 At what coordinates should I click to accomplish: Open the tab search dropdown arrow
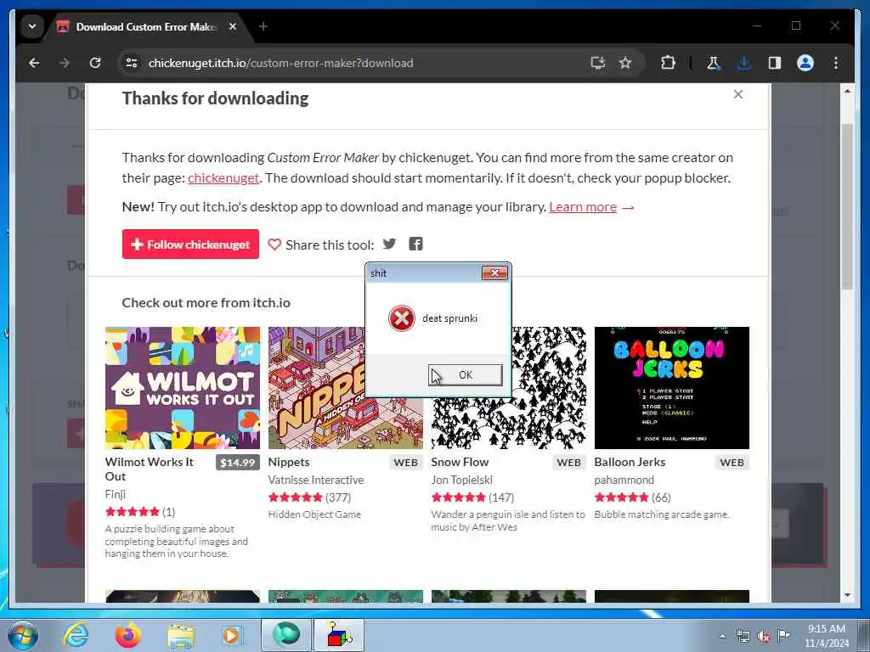pos(32,26)
